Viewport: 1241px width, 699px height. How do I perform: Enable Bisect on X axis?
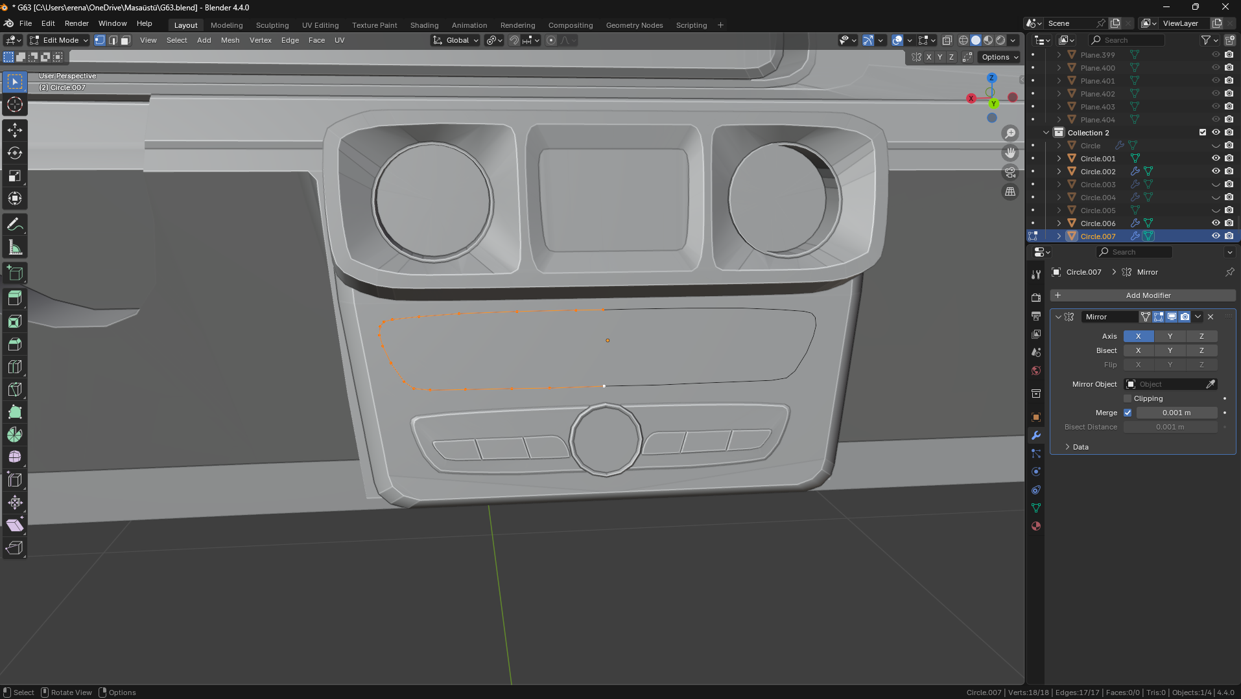click(1138, 350)
